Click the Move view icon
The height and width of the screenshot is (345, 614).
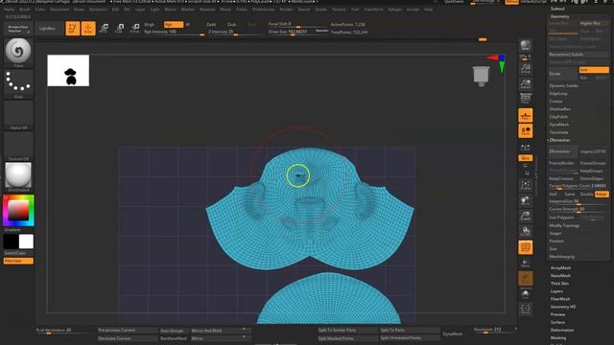point(525,200)
